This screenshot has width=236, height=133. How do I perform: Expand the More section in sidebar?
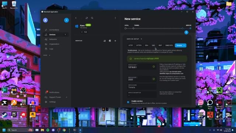click(47, 55)
